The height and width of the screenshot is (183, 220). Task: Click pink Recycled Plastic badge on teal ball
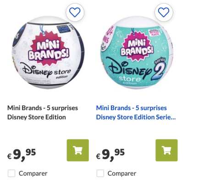[x=154, y=32]
